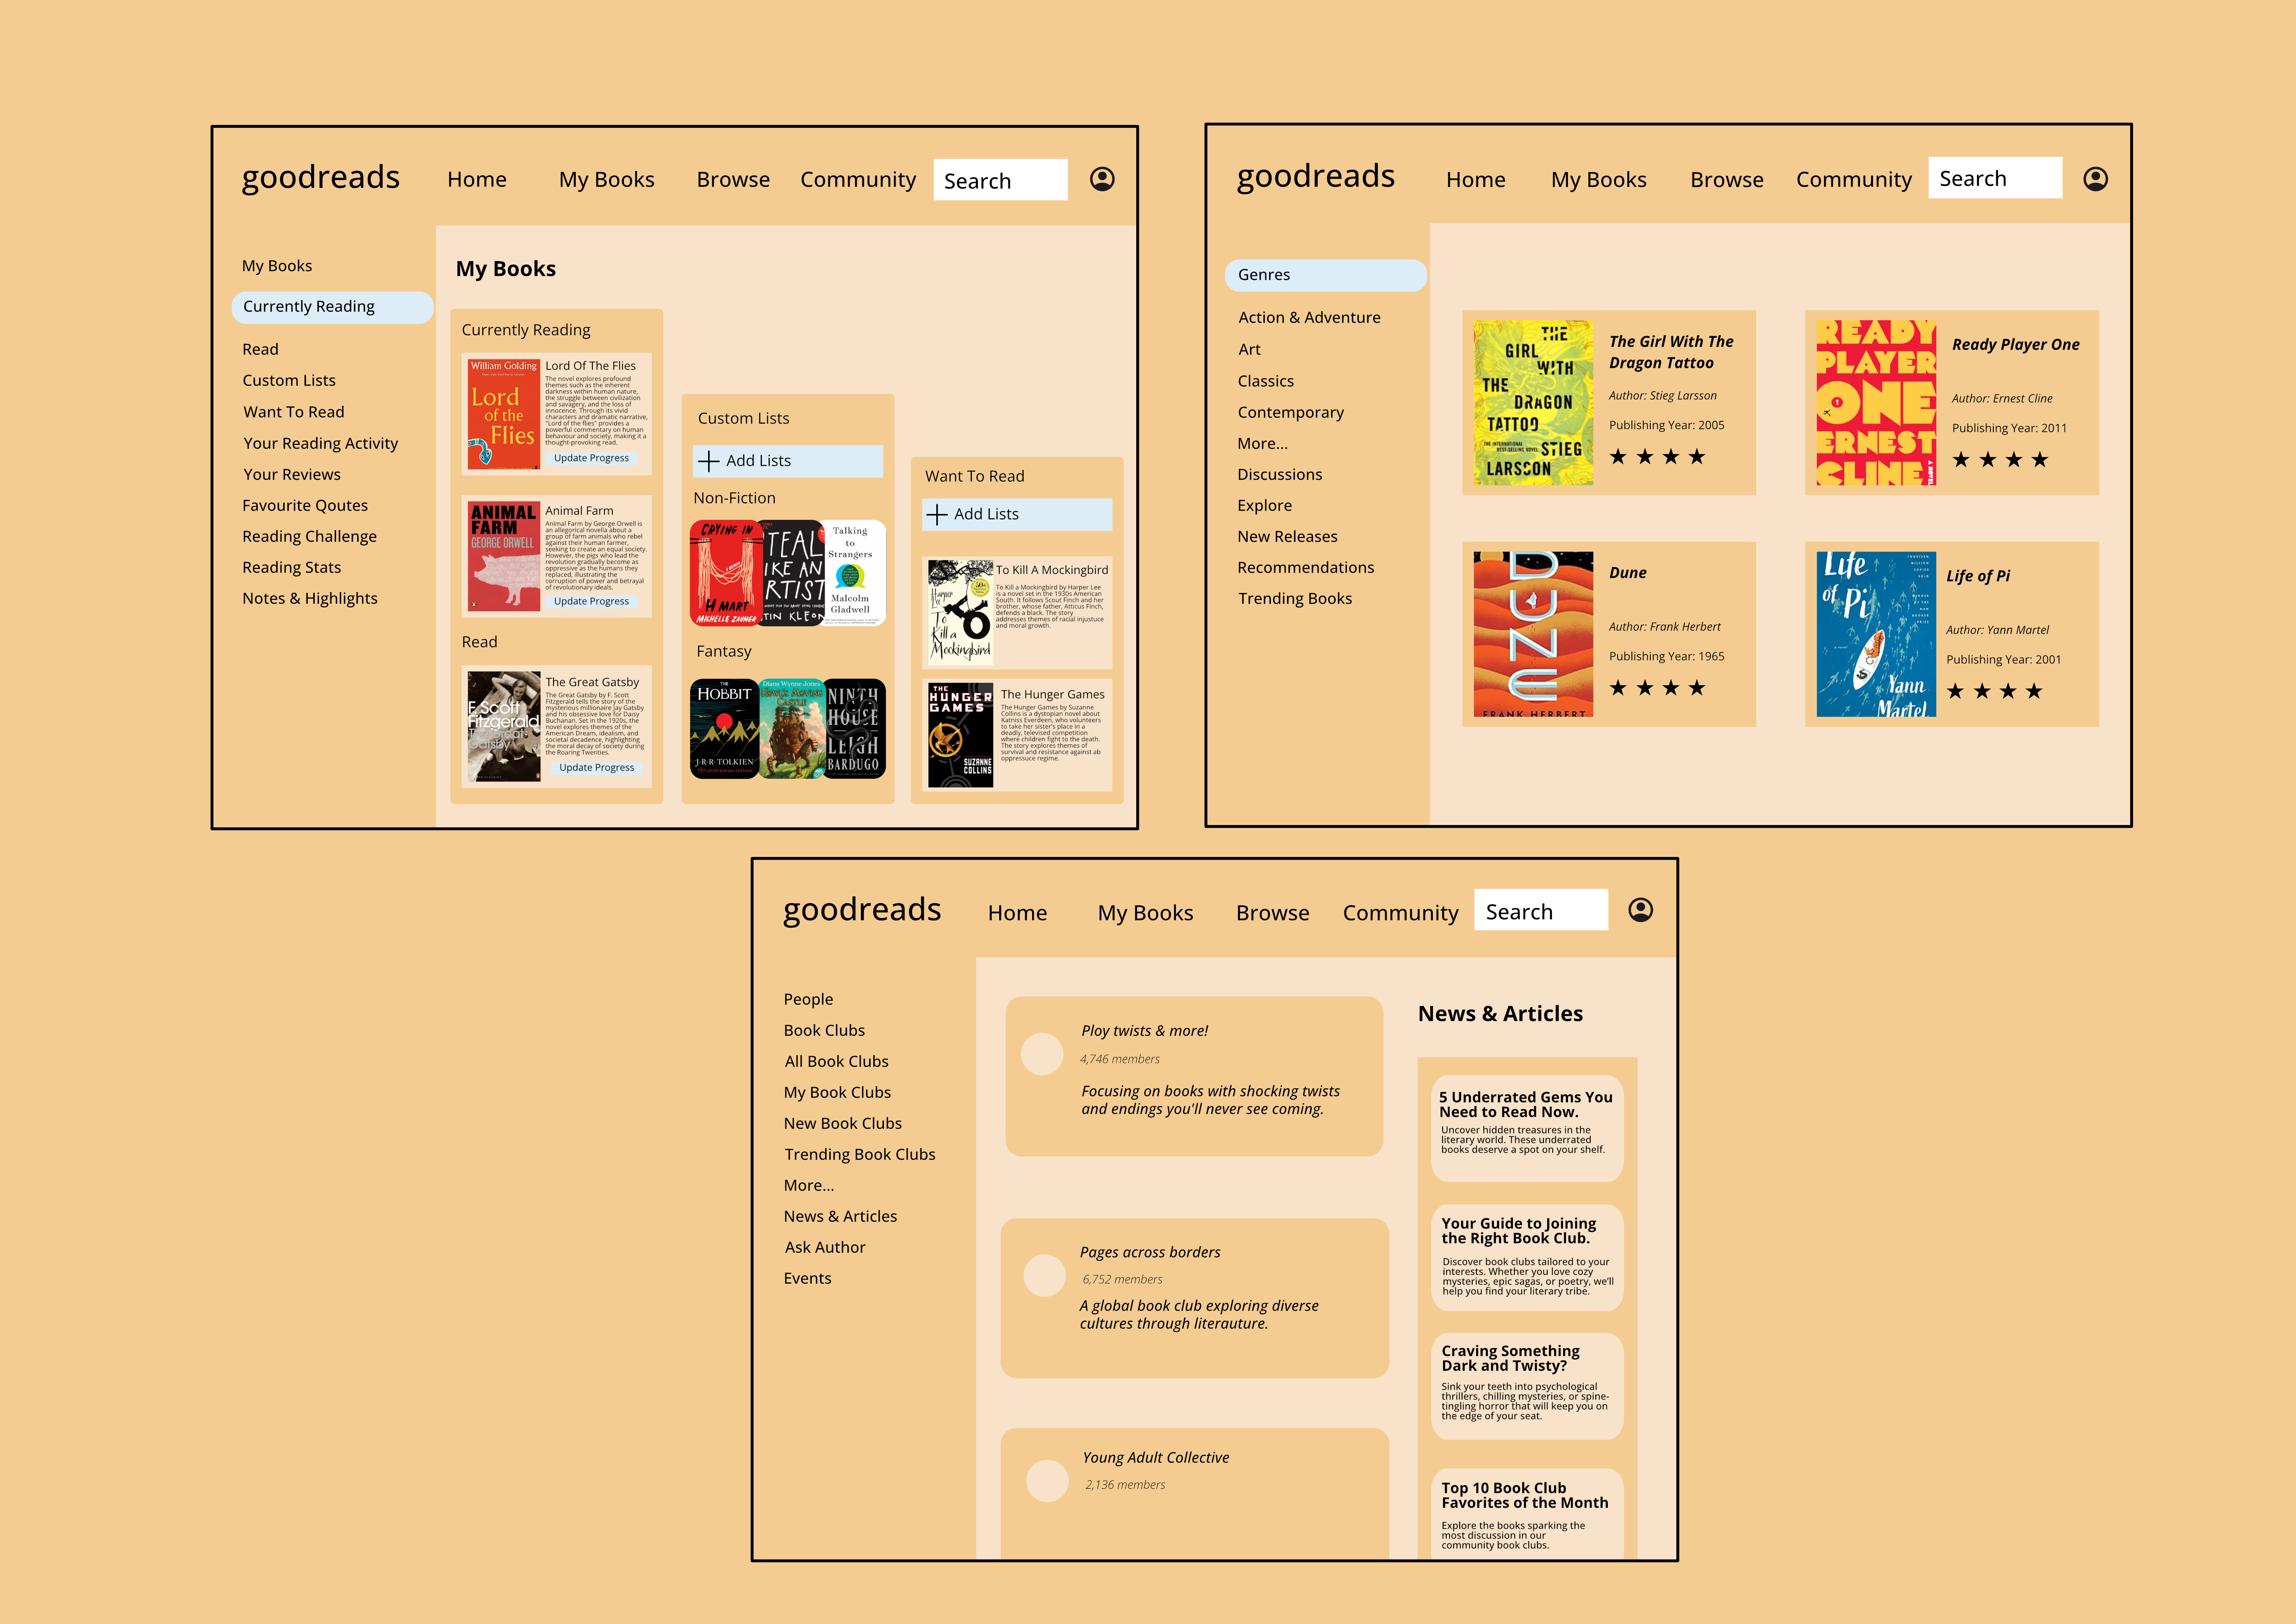
Task: Select The Hobbit cover in Fantasy list
Action: 724,729
